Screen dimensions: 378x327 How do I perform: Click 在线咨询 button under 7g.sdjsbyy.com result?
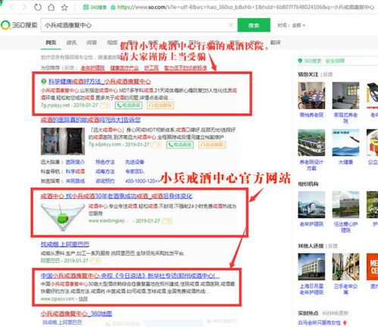click(x=212, y=145)
